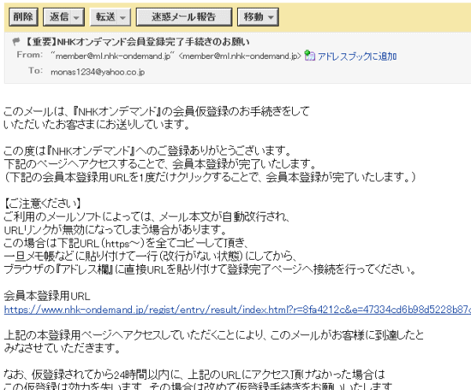Open the dropdown arrow beside 返信
This screenshot has height=390, width=471.
pos(76,16)
